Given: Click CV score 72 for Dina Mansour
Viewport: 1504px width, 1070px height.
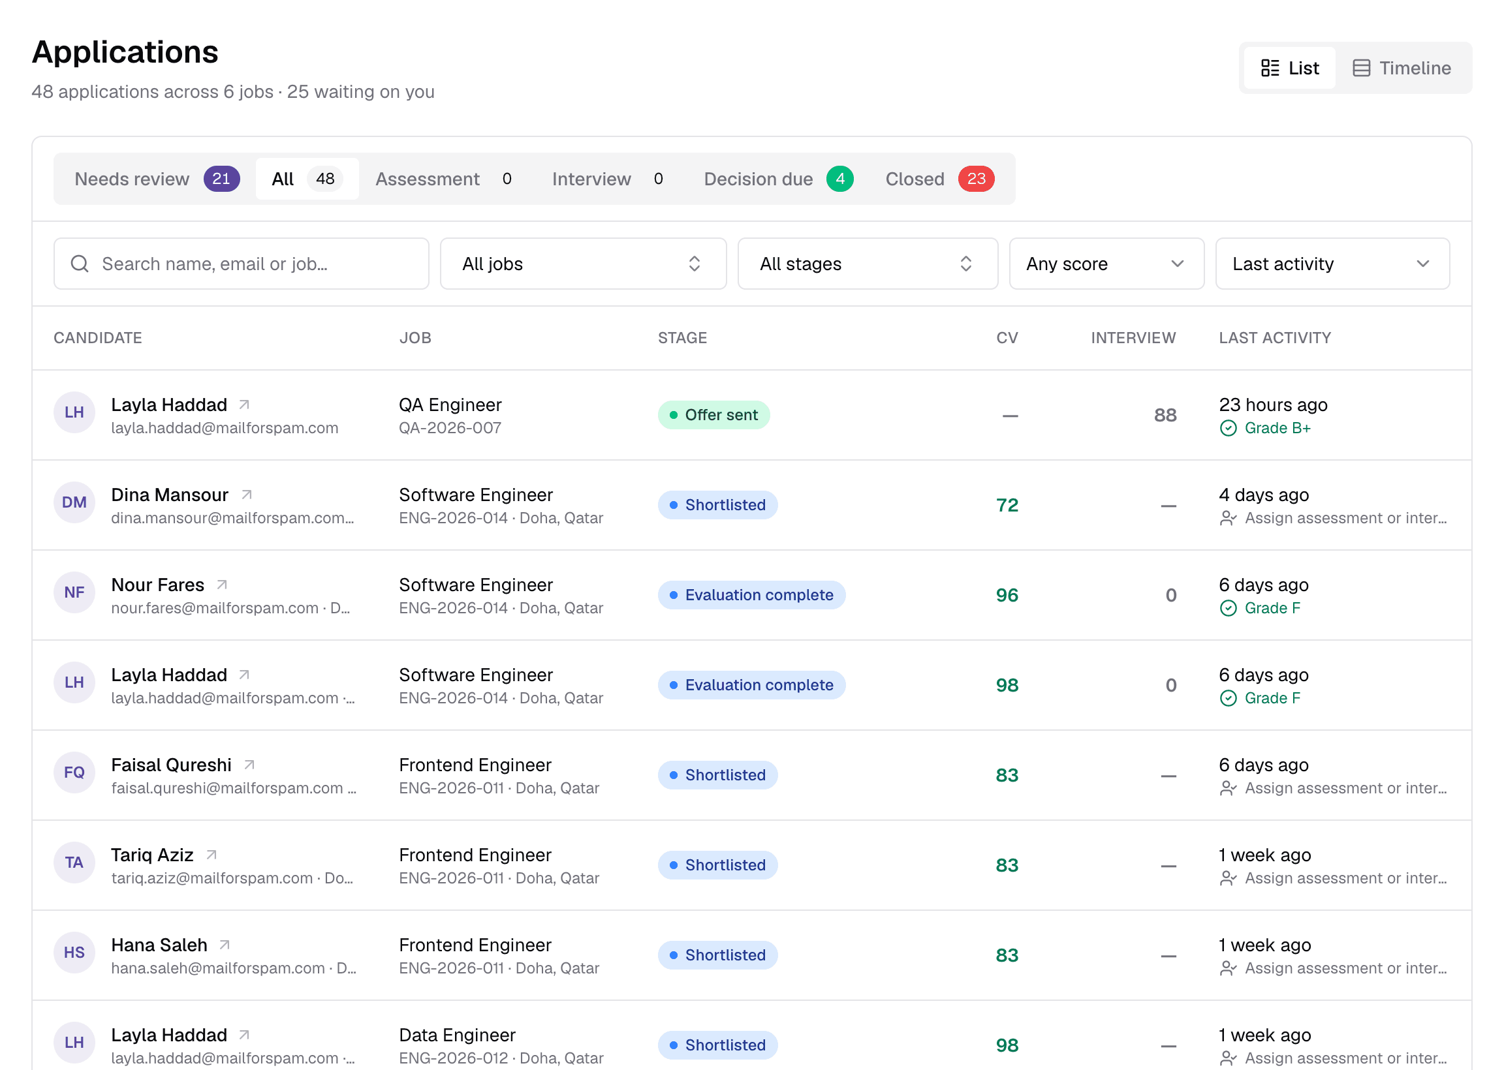Looking at the screenshot, I should pos(1007,506).
